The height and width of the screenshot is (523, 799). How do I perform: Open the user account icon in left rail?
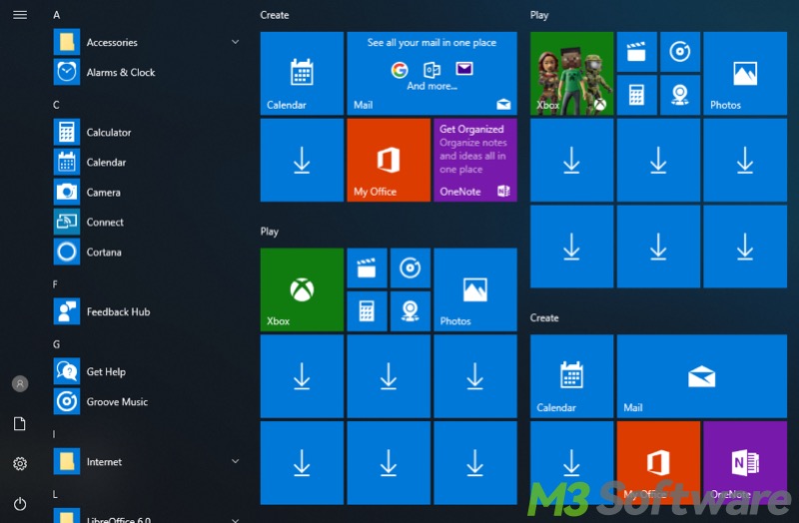tap(20, 383)
